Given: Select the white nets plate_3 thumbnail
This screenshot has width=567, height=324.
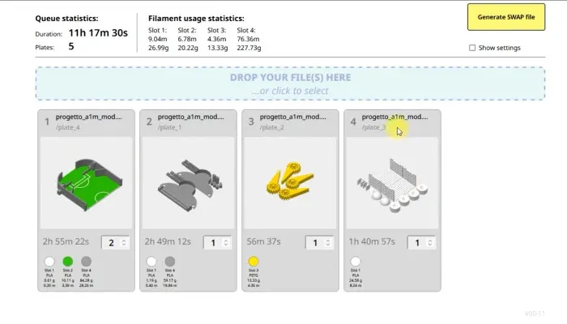Looking at the screenshot, I should tap(392, 183).
